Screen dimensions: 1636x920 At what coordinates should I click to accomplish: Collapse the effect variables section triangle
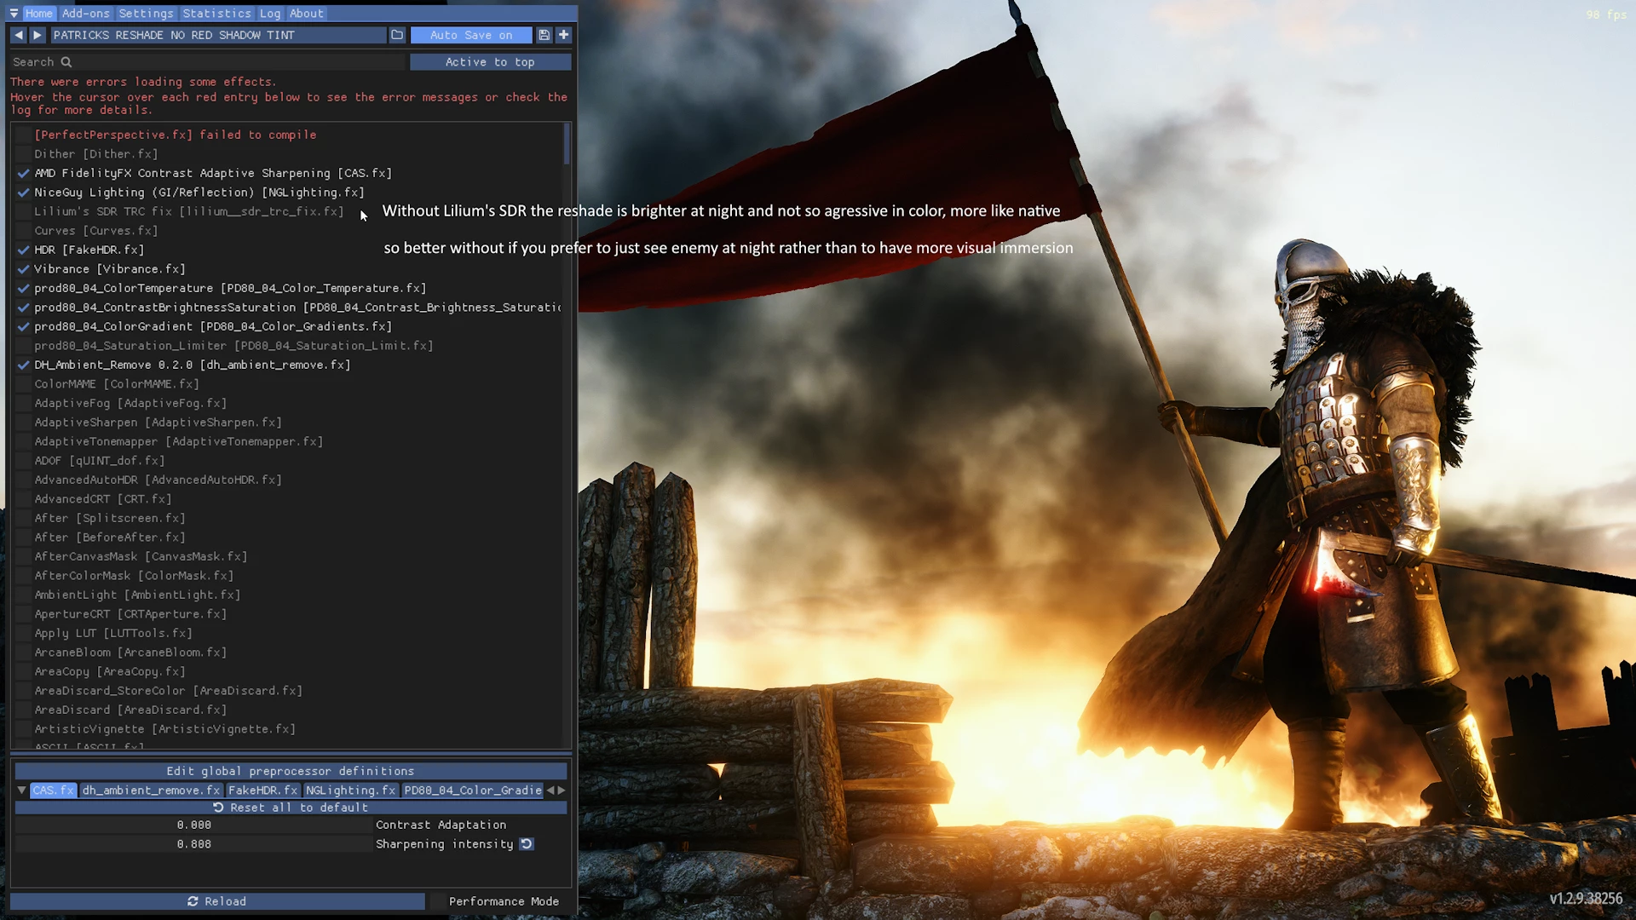click(21, 791)
